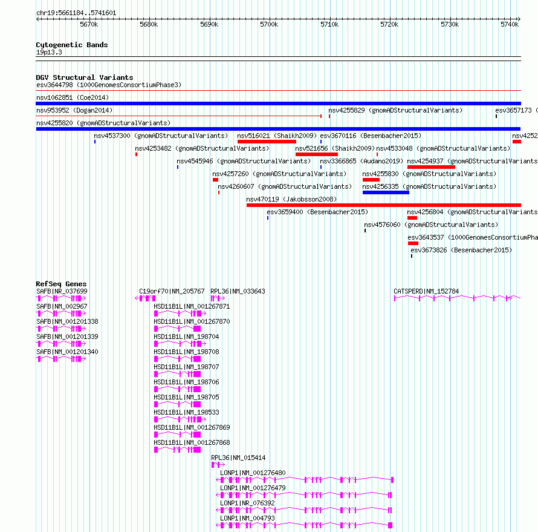Click HSD11B1L|NM_001267871 transcript
The image size is (538, 532).
pos(180,313)
